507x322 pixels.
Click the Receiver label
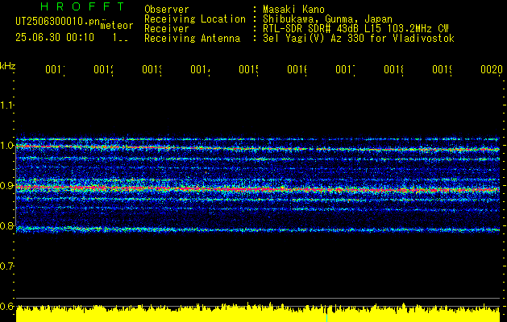[x=167, y=29]
